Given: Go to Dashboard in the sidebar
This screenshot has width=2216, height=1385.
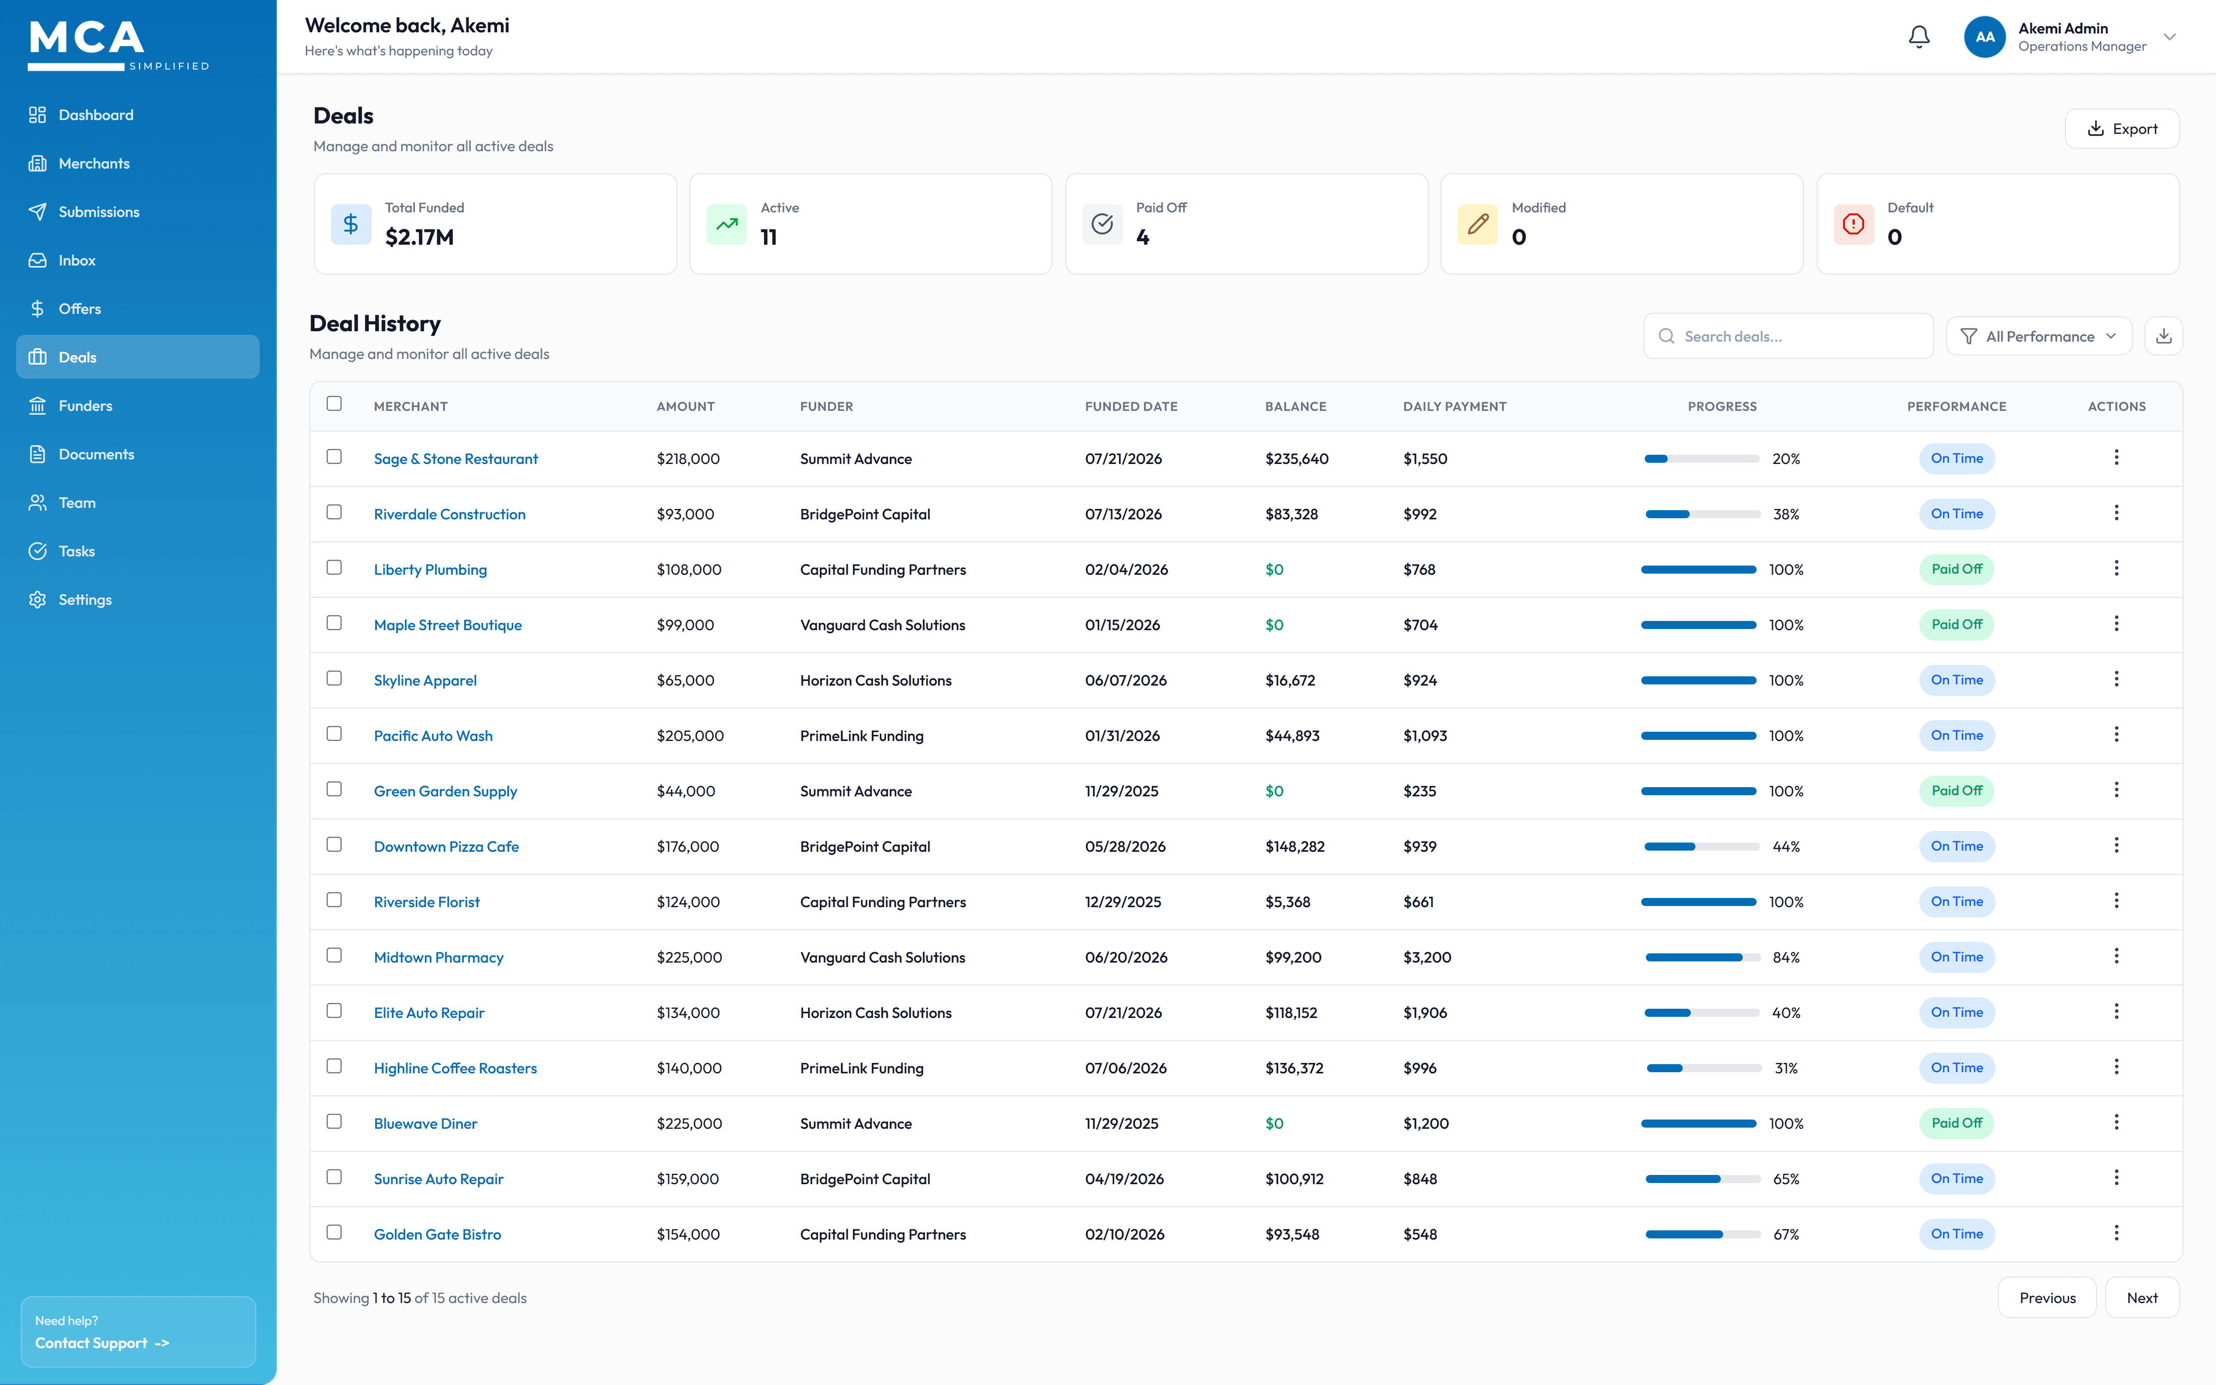Looking at the screenshot, I should 137,114.
